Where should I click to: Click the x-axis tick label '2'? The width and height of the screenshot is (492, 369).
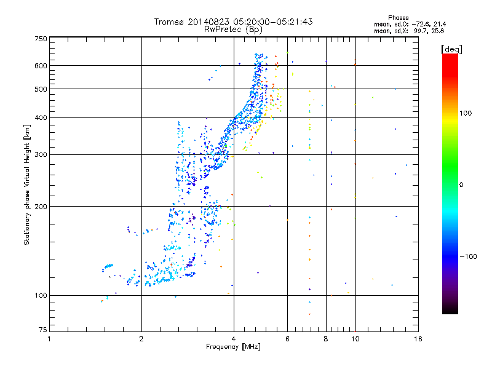coord(141,339)
